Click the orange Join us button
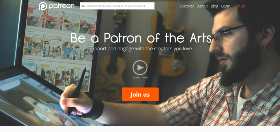280x132 pixels. tap(140, 94)
